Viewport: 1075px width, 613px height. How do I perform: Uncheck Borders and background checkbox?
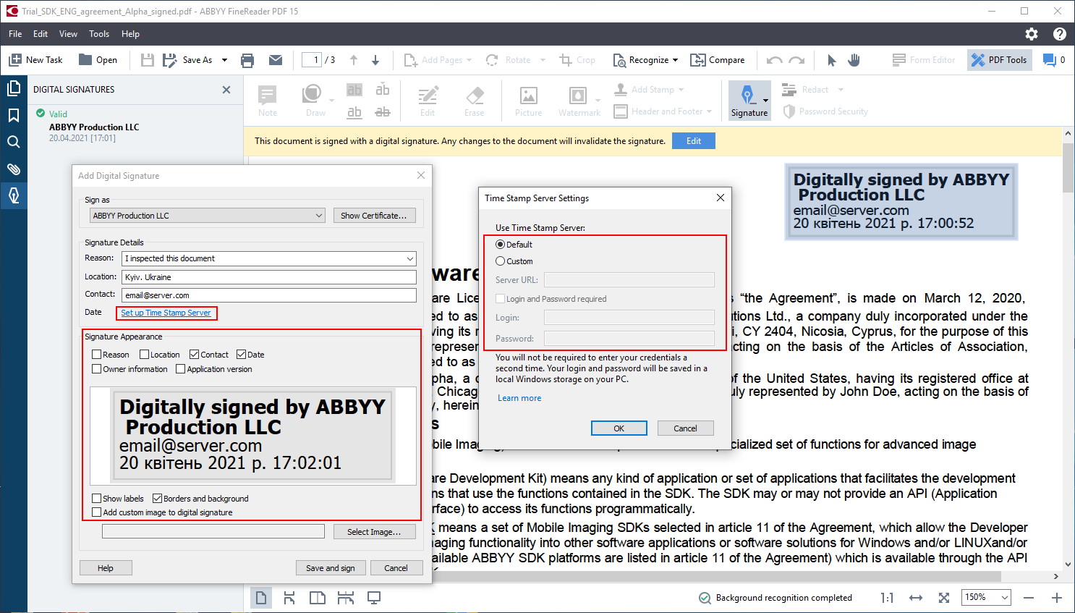[x=157, y=499]
